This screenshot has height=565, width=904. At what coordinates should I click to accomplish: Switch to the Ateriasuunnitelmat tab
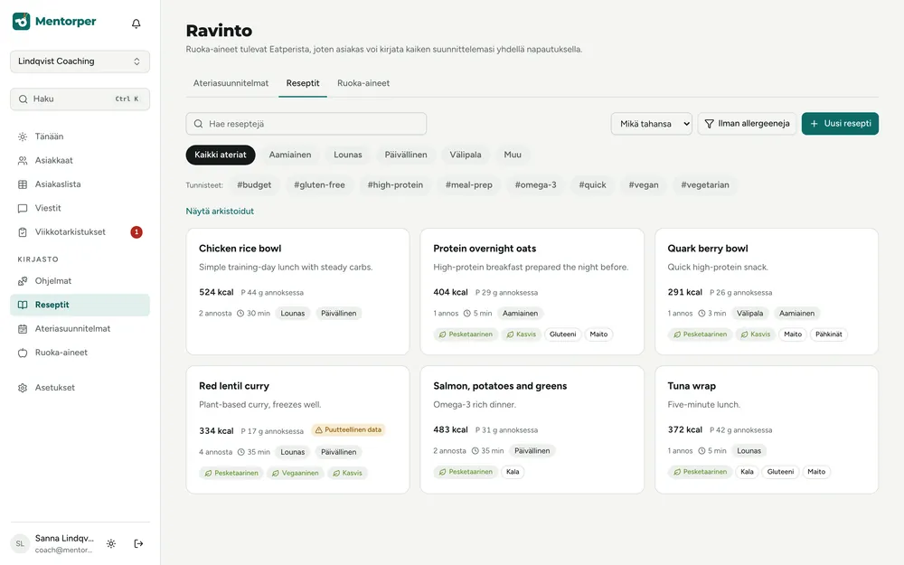pyautogui.click(x=231, y=83)
